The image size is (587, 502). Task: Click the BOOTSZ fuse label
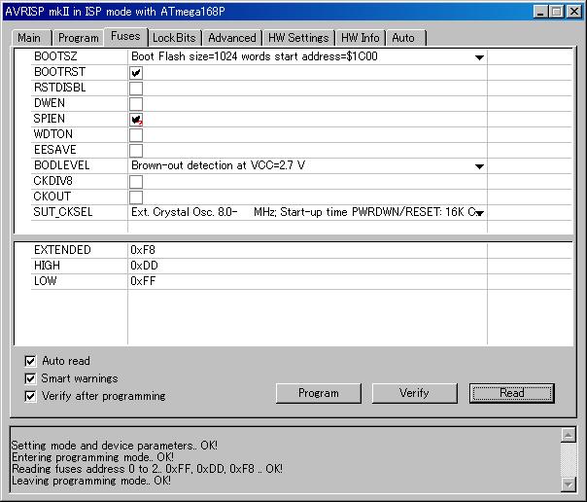(x=55, y=56)
